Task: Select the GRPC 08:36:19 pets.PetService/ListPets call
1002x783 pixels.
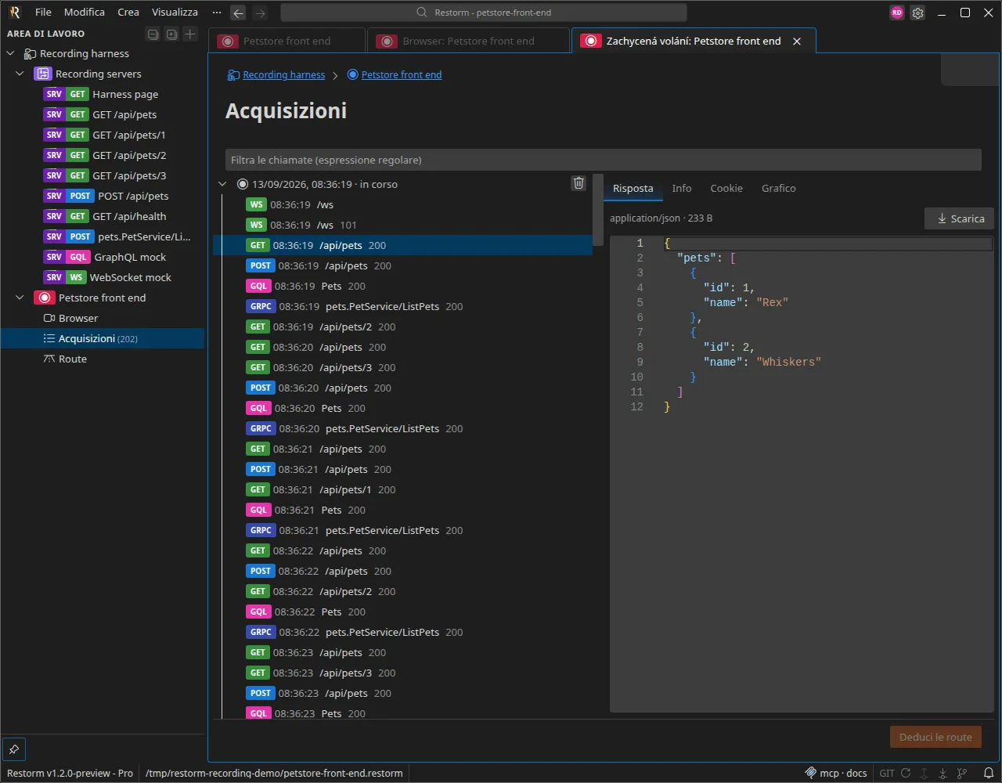Action: point(403,307)
